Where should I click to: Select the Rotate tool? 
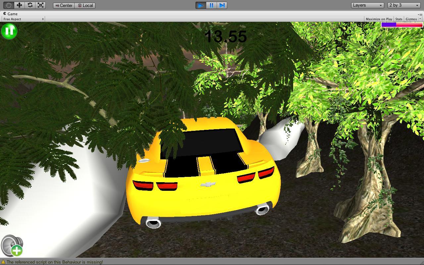[x=30, y=5]
